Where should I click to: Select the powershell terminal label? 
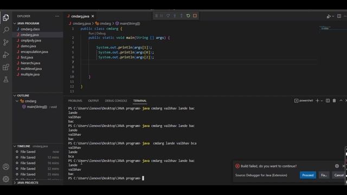pos(304,101)
